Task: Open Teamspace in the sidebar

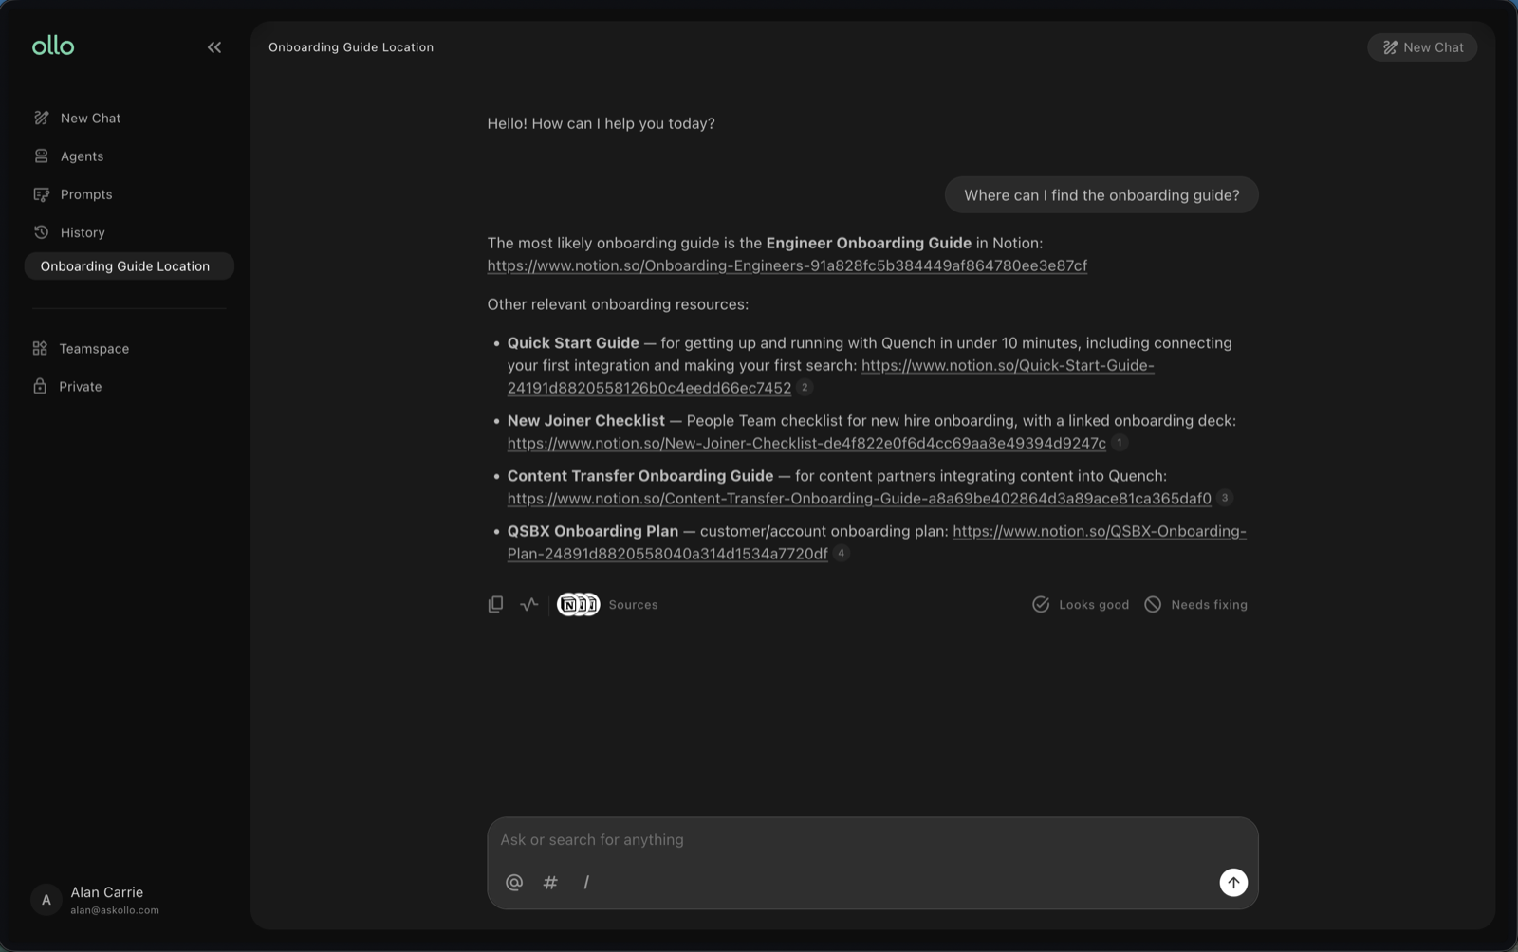Action: coord(81,348)
